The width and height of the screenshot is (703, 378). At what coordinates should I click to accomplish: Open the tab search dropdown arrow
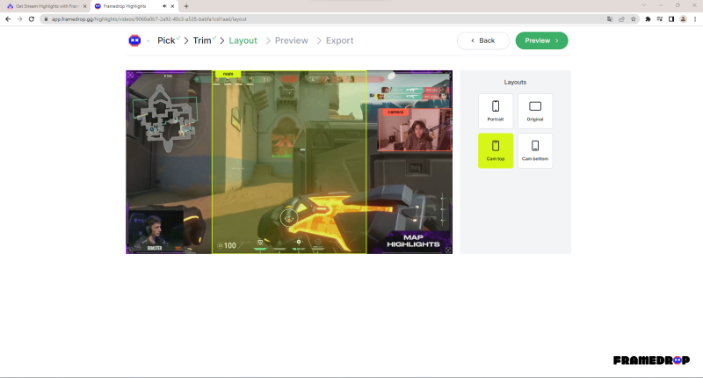pyautogui.click(x=644, y=5)
